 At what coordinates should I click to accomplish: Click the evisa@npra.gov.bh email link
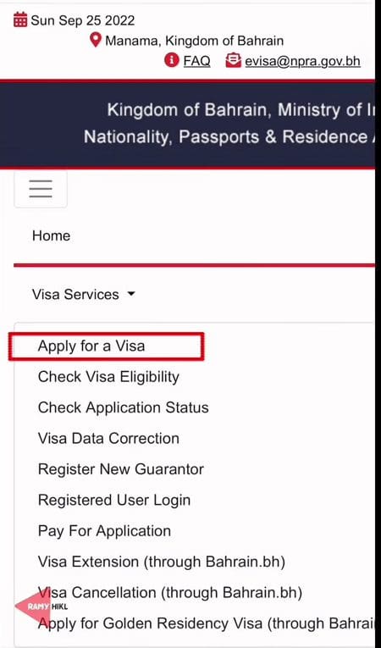point(302,61)
